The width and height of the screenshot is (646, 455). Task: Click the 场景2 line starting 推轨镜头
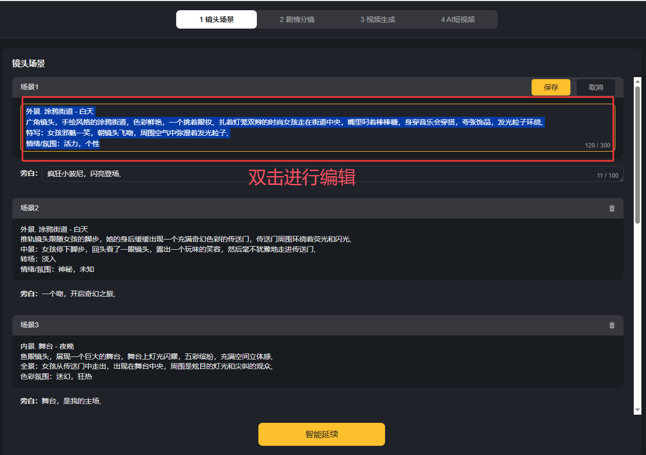[186, 240]
